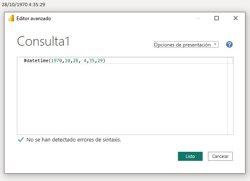Maximize the Editor avanzado window

tap(217, 18)
